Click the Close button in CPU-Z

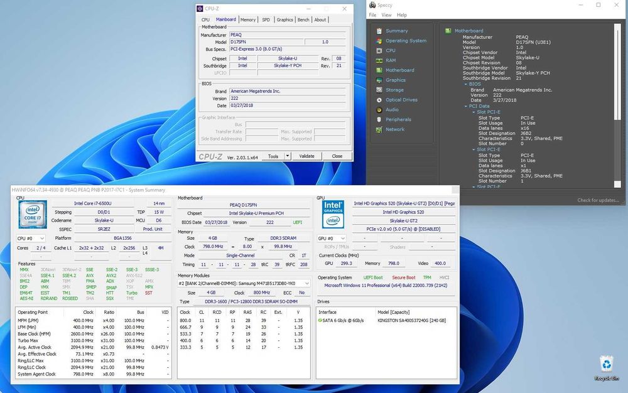337,156
